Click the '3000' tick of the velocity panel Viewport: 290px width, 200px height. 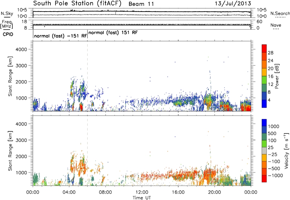tap(21, 140)
